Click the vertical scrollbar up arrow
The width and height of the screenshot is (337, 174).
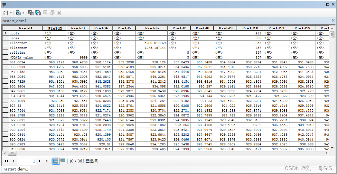click(x=332, y=28)
